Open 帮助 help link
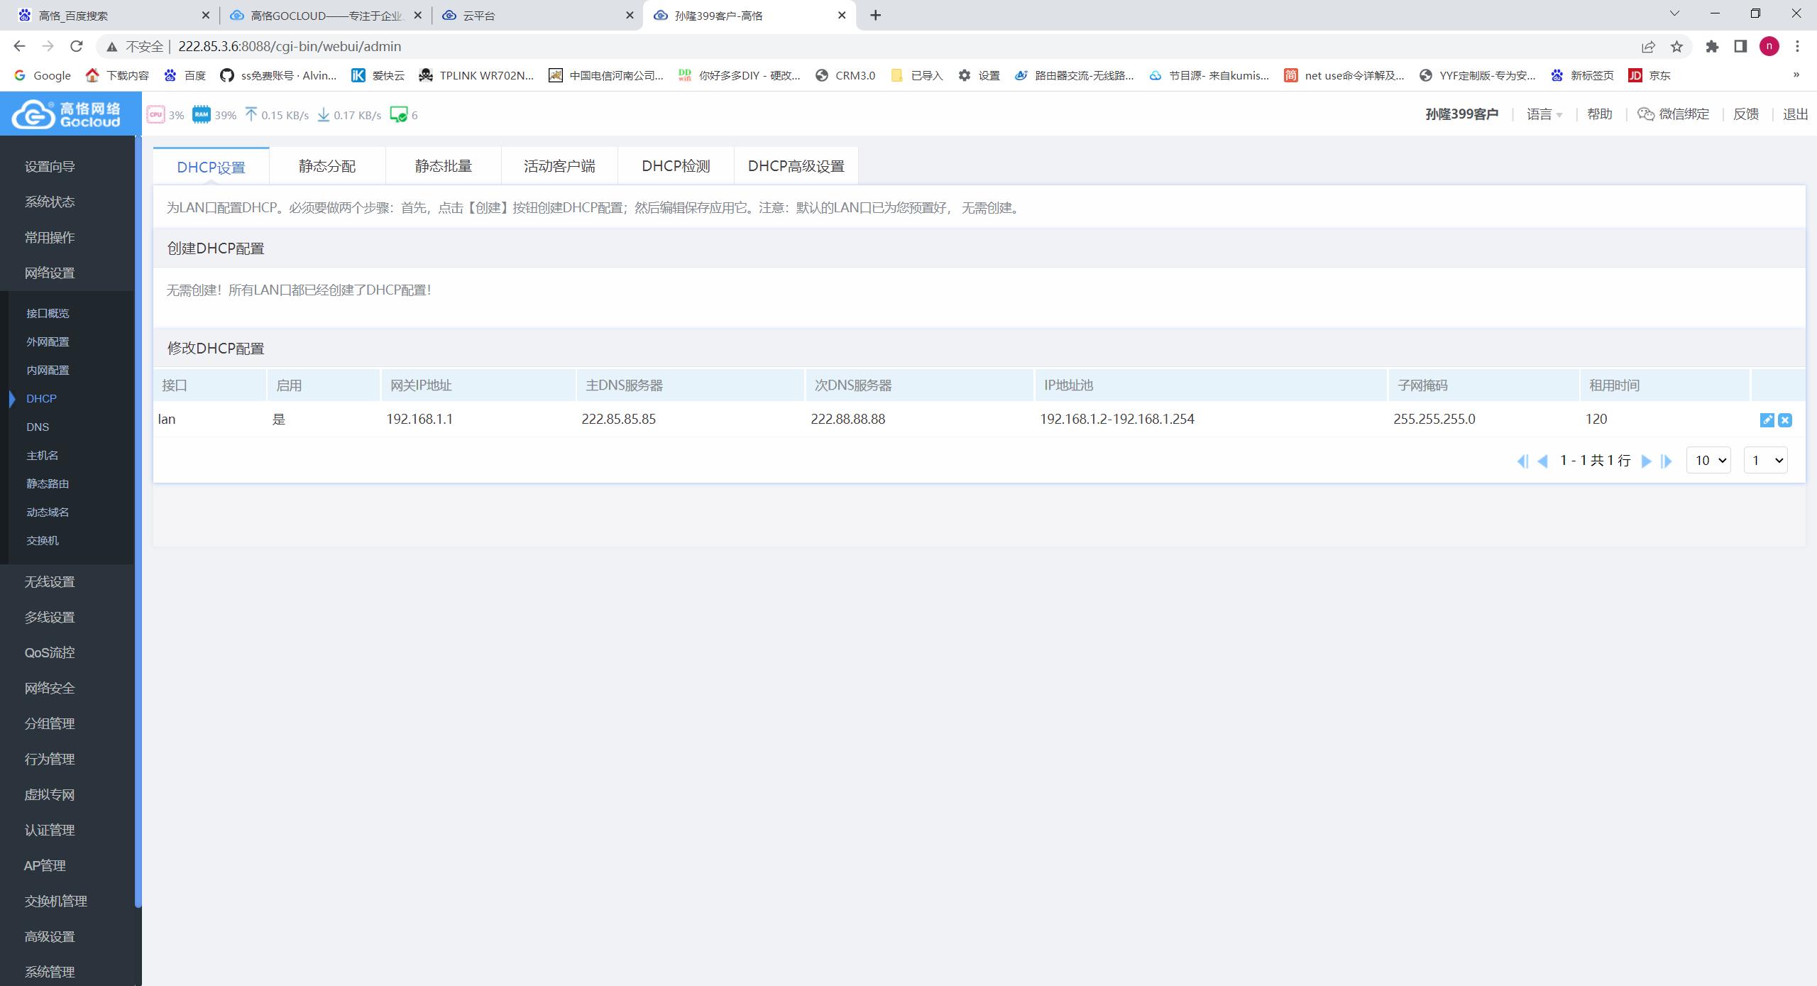 1600,114
